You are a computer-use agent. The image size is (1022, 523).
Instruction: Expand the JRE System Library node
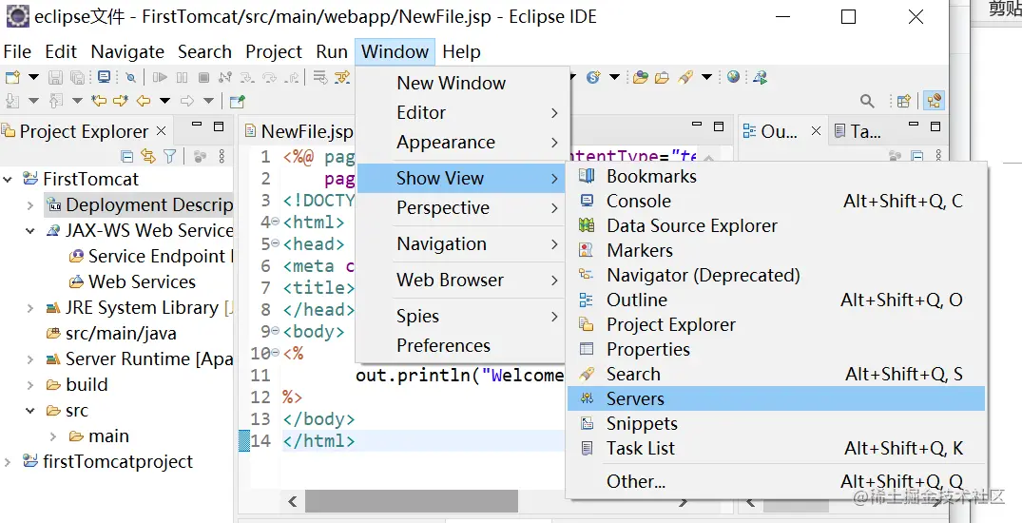coord(30,308)
